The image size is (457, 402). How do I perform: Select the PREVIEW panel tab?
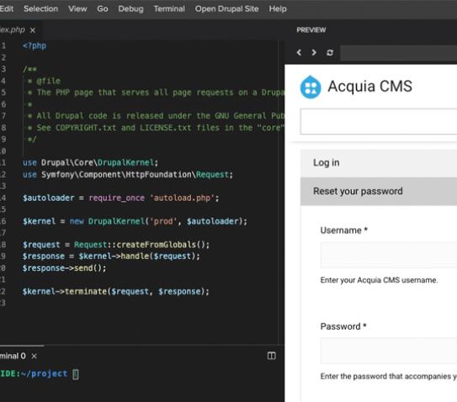(x=311, y=30)
